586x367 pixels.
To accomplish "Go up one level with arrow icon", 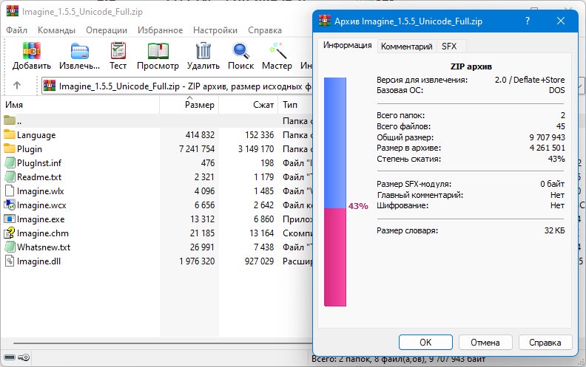I will click(x=17, y=86).
